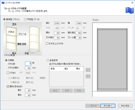This screenshot has width=135, height=110.
Task: Enable the ドアあり checkbox
Action: click(x=8, y=73)
